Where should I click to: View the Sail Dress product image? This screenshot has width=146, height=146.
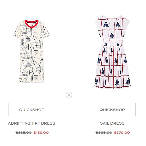[112, 52]
